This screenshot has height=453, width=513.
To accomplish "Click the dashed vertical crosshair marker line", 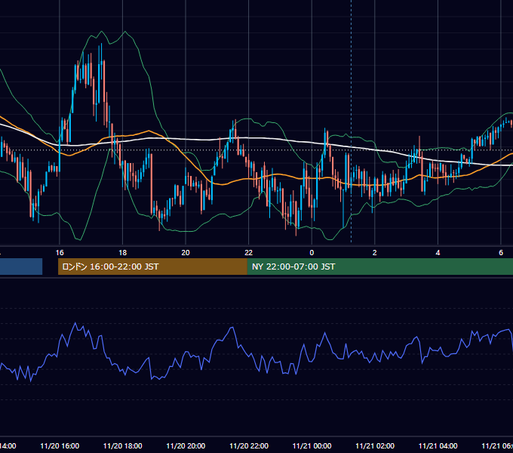I will coord(351,121).
